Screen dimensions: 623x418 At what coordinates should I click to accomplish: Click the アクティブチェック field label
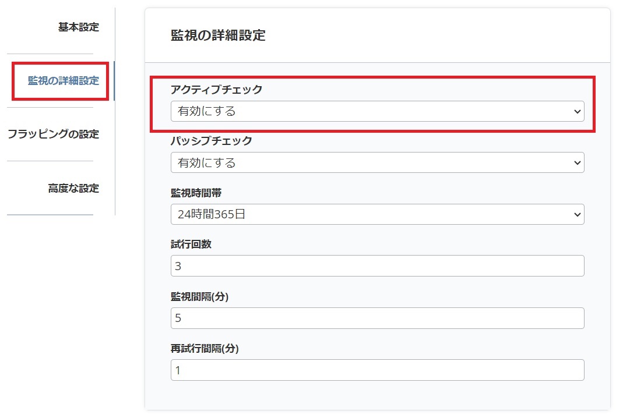(x=216, y=90)
